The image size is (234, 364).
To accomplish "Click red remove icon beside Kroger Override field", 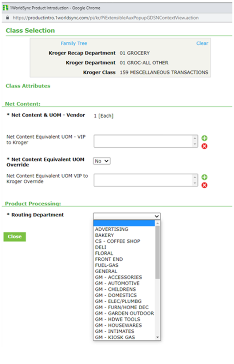I will (x=204, y=185).
